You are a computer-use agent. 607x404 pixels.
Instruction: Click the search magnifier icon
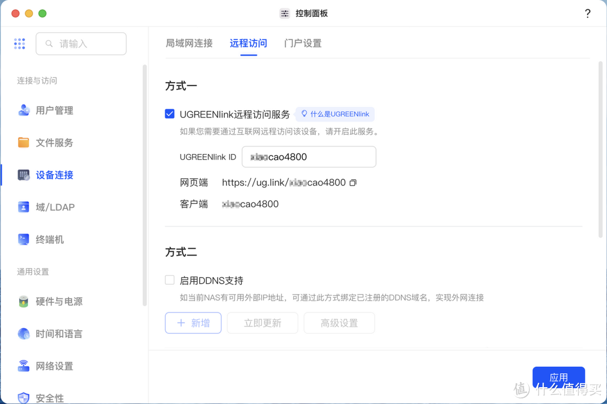coord(49,44)
